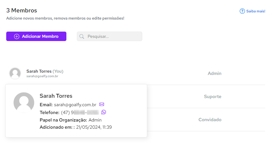
Task: Open WhatsApp via the icon beside the phone number
Action: coord(104,112)
